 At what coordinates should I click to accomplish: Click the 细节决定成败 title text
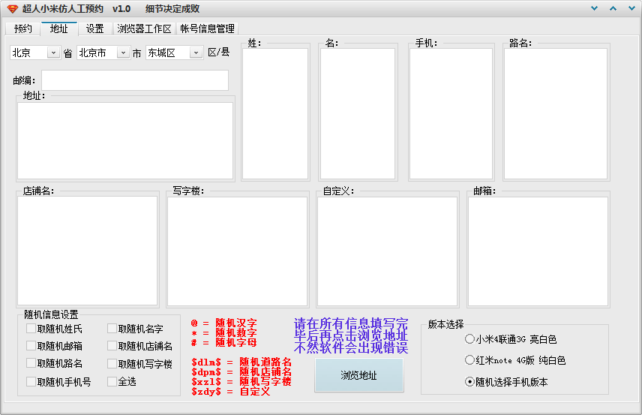pos(172,8)
